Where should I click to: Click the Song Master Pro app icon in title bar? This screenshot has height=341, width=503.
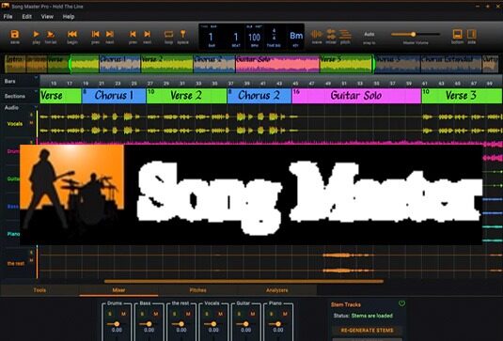pos(5,6)
